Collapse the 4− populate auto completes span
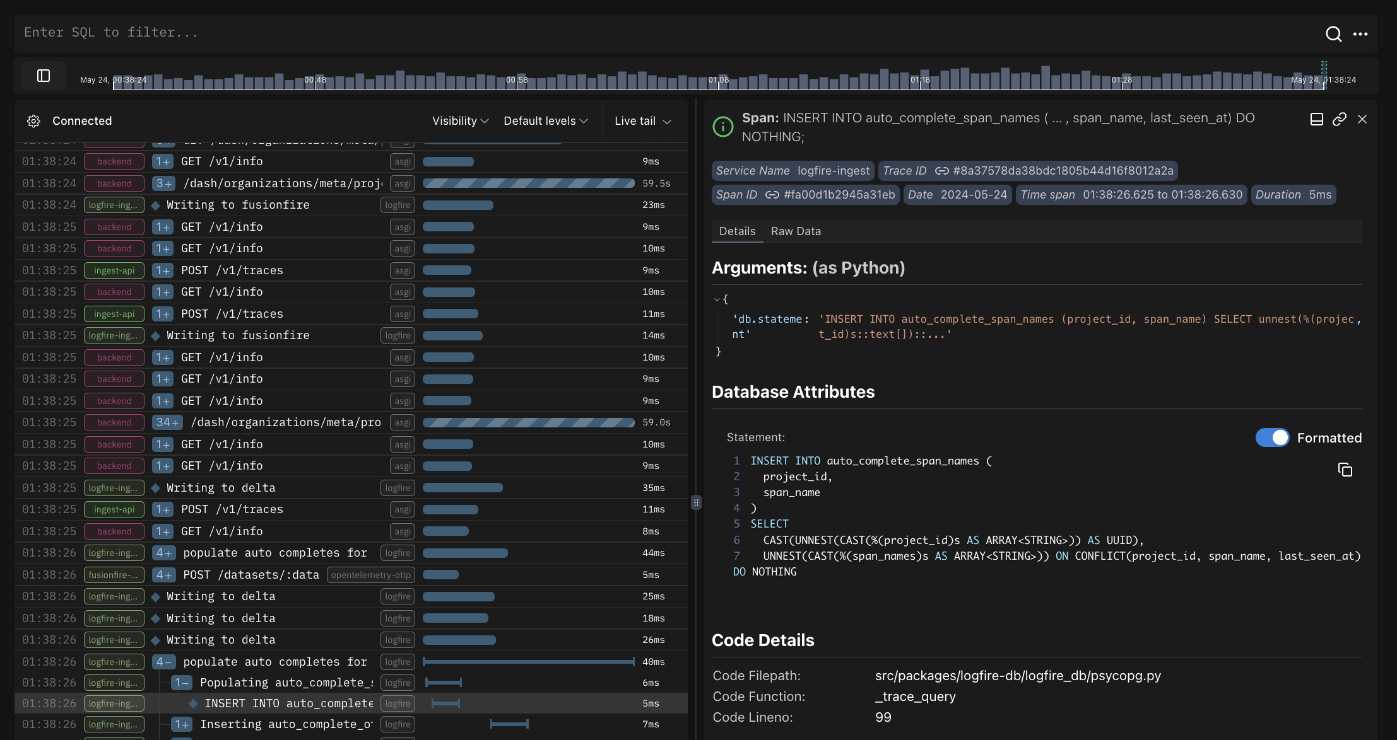 tap(163, 662)
